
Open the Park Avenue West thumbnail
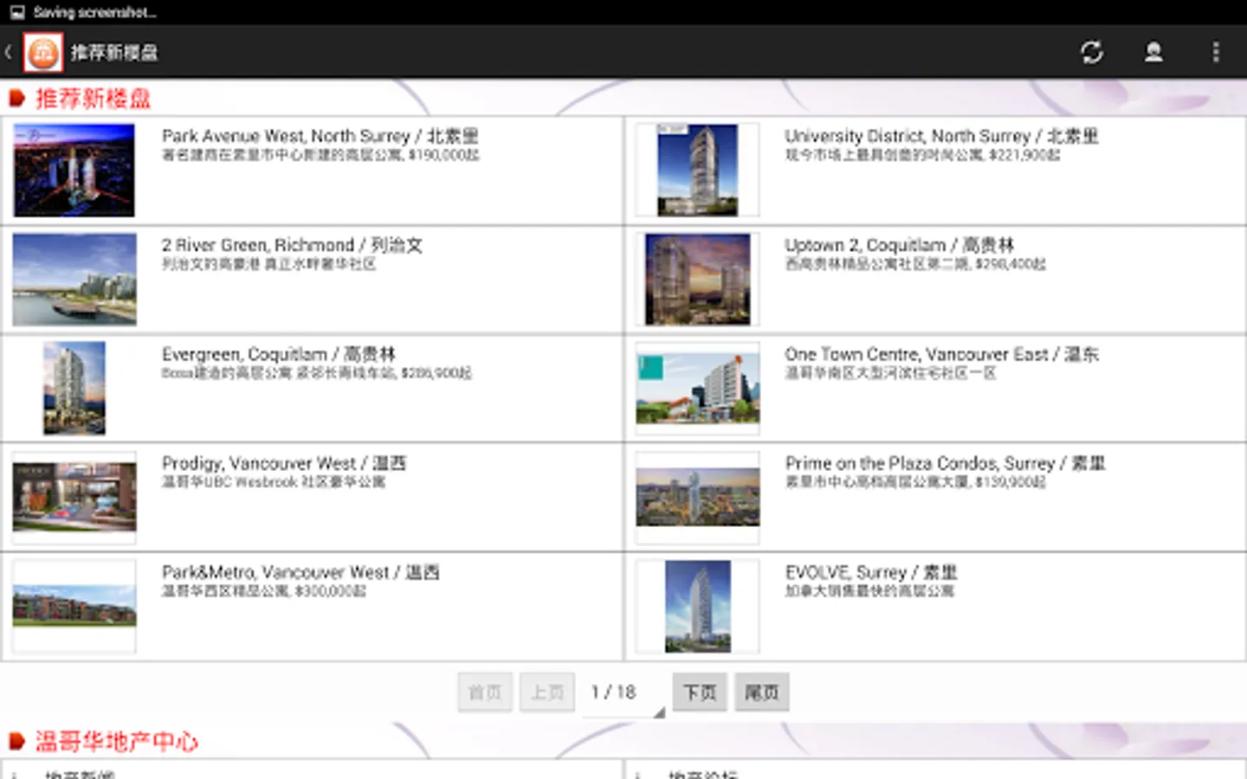74,170
